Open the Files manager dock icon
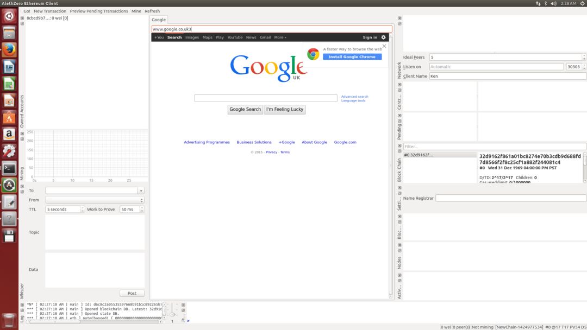Image resolution: width=587 pixels, height=330 pixels. (x=9, y=33)
